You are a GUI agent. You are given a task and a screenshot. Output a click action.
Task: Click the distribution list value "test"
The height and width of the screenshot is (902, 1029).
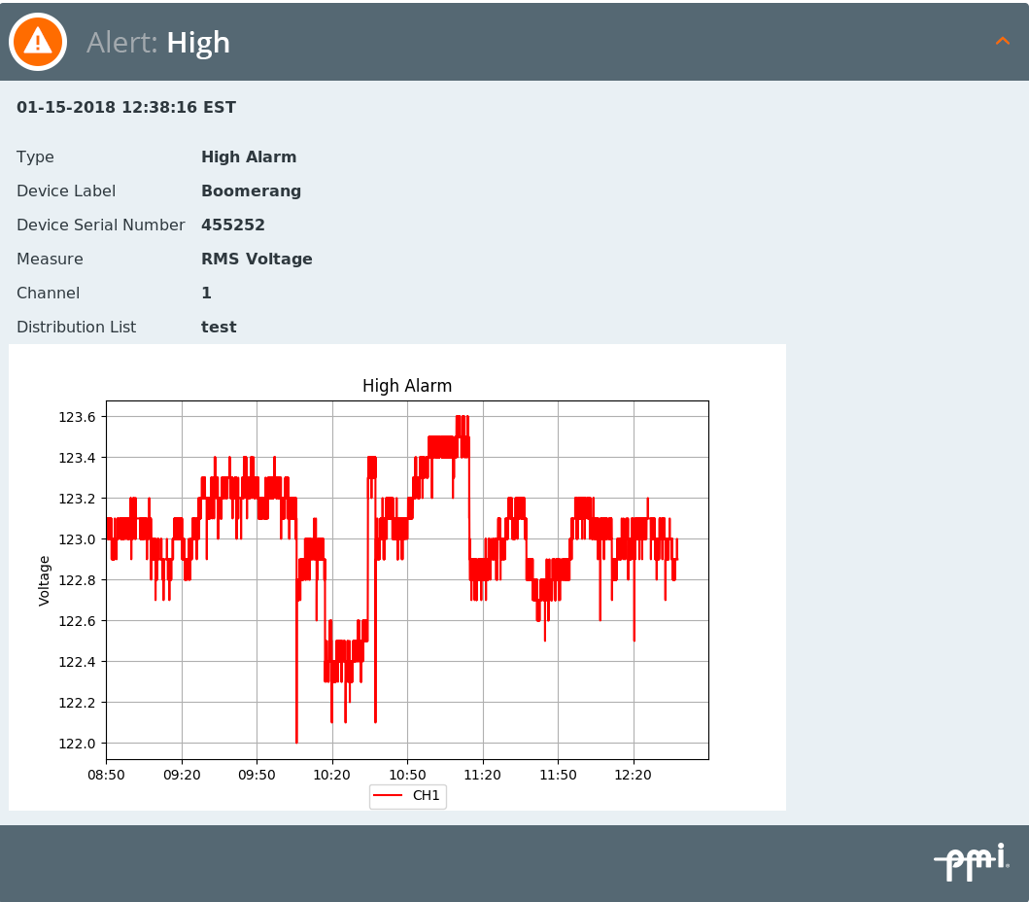click(219, 328)
